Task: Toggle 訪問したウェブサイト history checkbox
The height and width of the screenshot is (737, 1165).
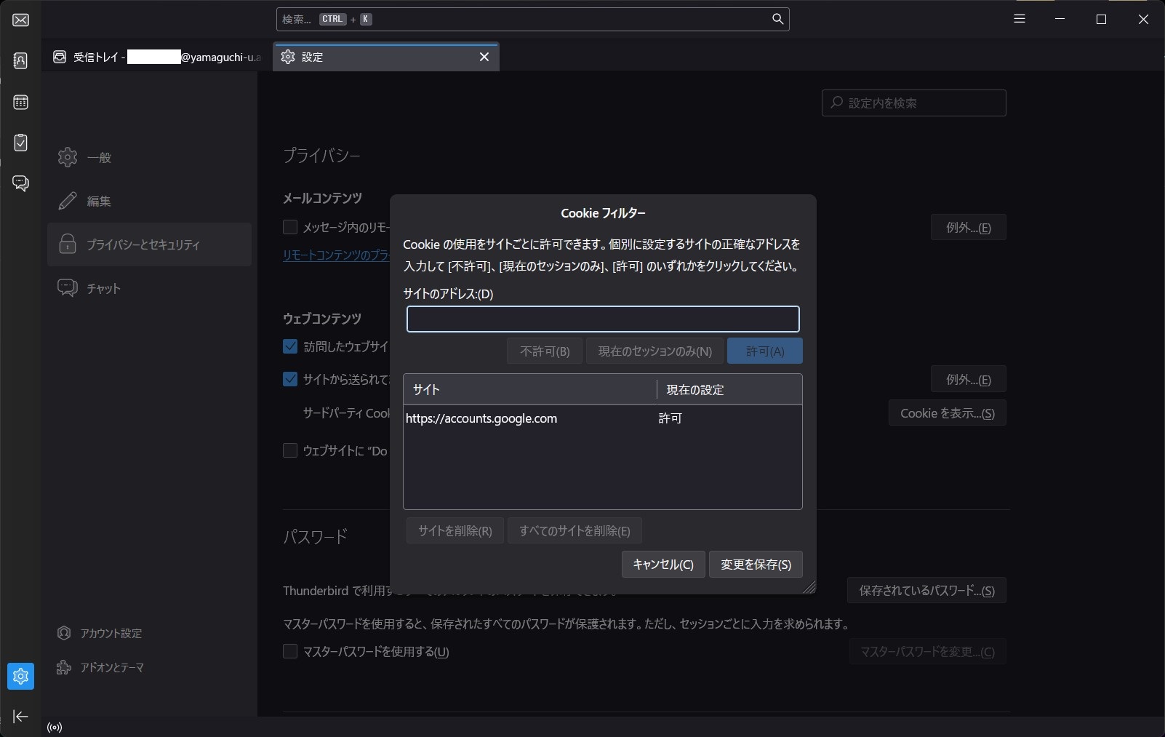Action: point(290,346)
